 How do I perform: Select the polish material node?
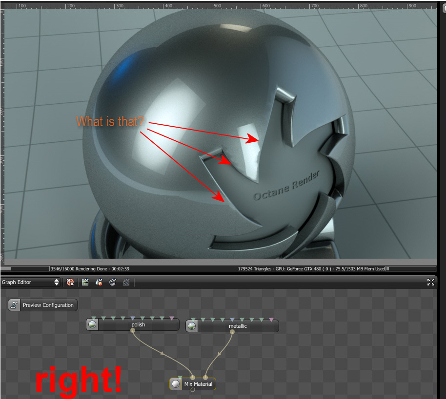[133, 324]
